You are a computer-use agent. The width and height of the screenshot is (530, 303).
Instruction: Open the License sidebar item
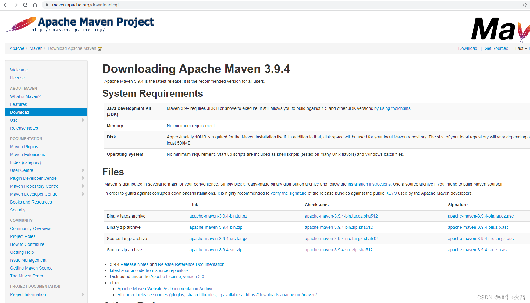17,78
